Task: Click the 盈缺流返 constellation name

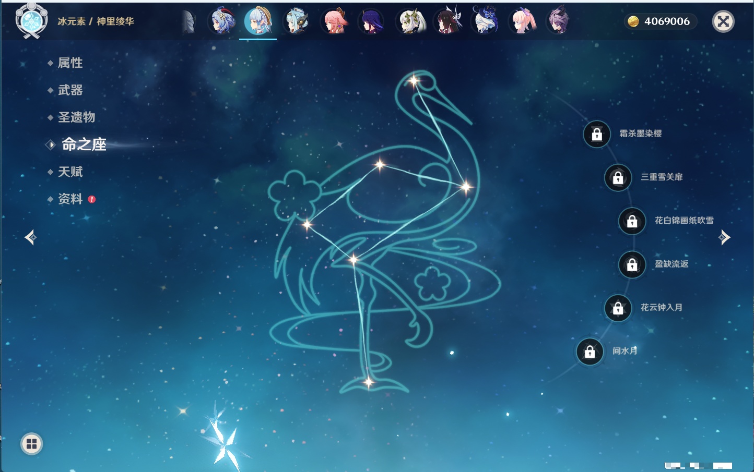Action: point(671,264)
